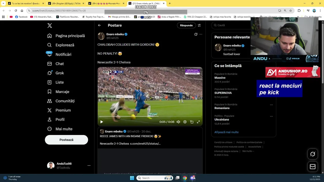The image size is (324, 182).
Task: Click the X logo in sidebar
Action: (50, 26)
